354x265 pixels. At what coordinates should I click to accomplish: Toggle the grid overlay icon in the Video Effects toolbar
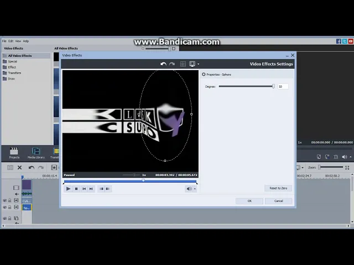pos(183,64)
